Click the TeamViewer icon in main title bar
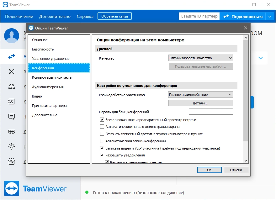The height and width of the screenshot is (200, 276). [5, 5]
